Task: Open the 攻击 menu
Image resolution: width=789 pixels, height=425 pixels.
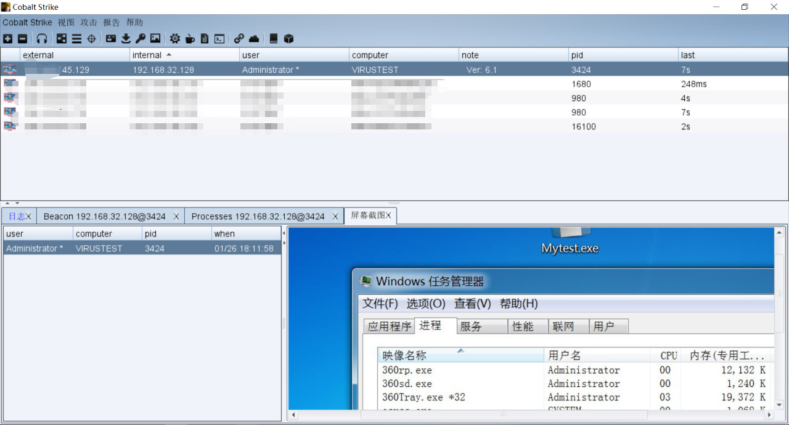Action: (x=89, y=22)
